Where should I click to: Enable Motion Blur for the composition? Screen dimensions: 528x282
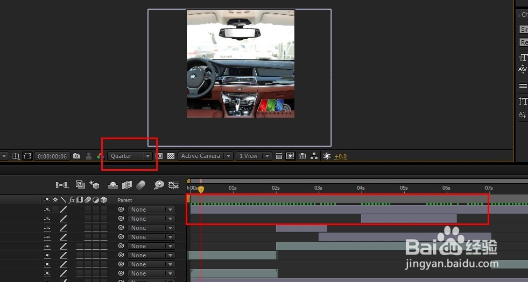click(141, 185)
